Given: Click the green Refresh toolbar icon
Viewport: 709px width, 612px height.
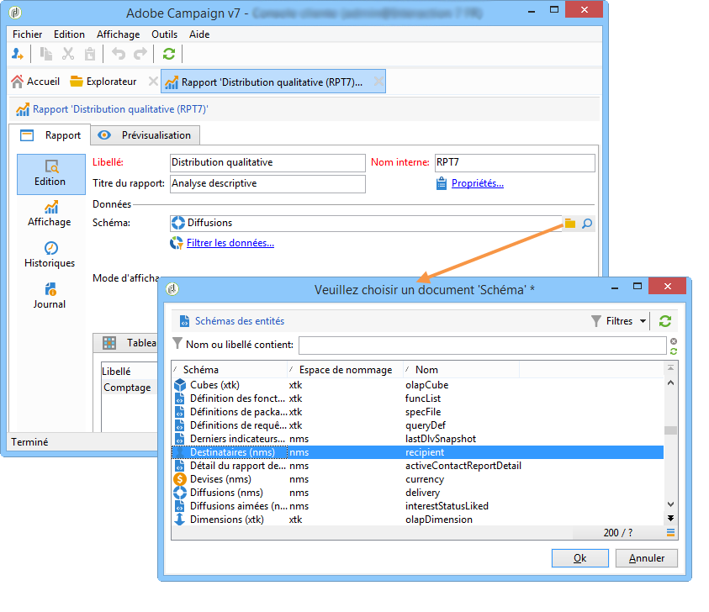Looking at the screenshot, I should point(169,54).
